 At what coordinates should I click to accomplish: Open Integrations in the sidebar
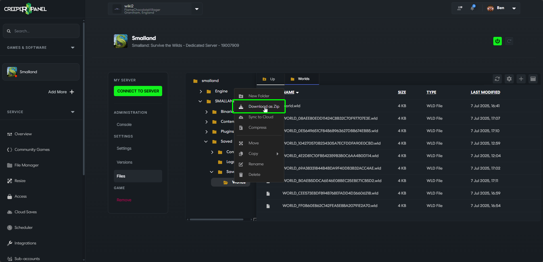[x=22, y=243]
